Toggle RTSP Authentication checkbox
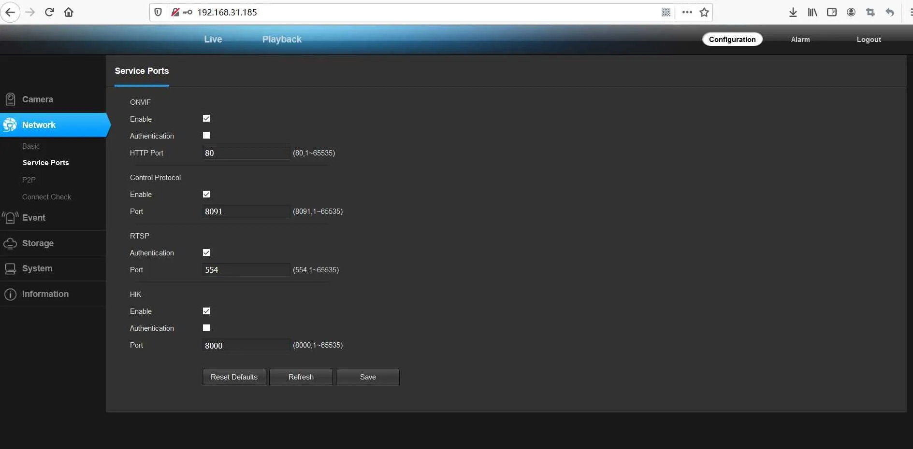 [206, 253]
